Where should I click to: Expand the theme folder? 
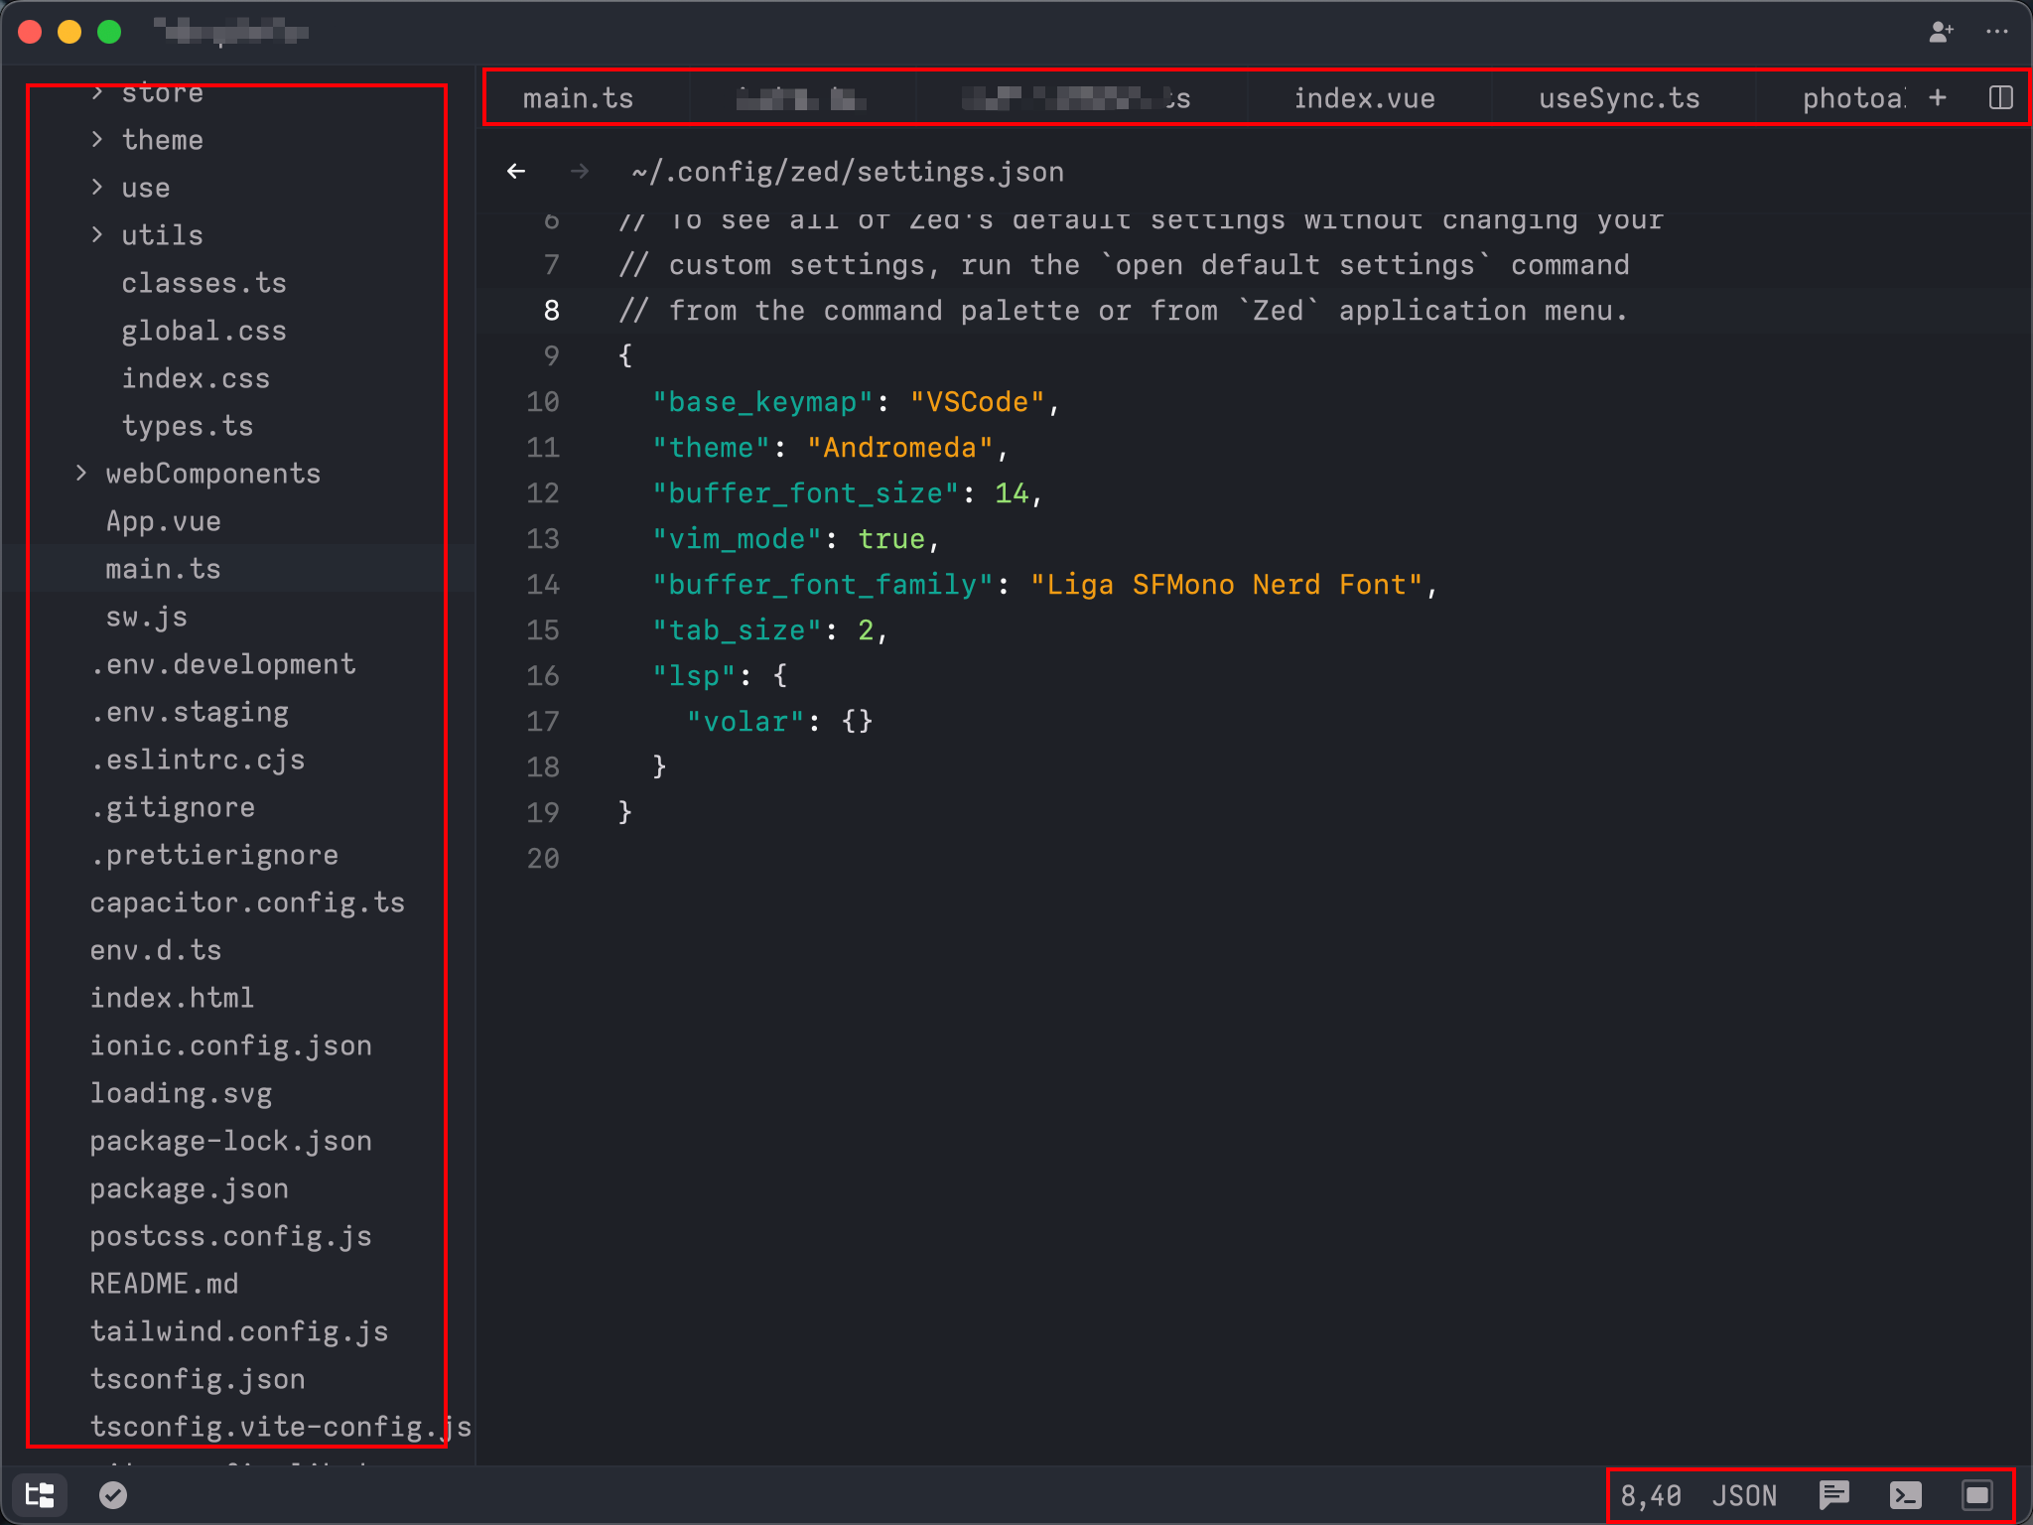(x=162, y=140)
